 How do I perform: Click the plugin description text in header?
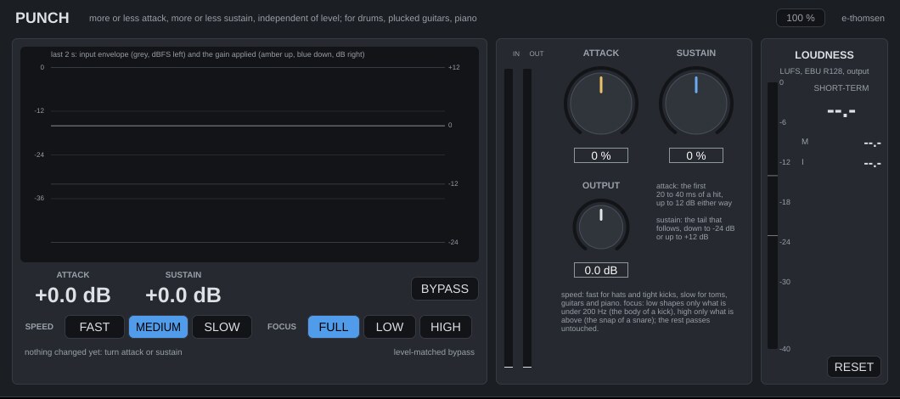click(283, 18)
